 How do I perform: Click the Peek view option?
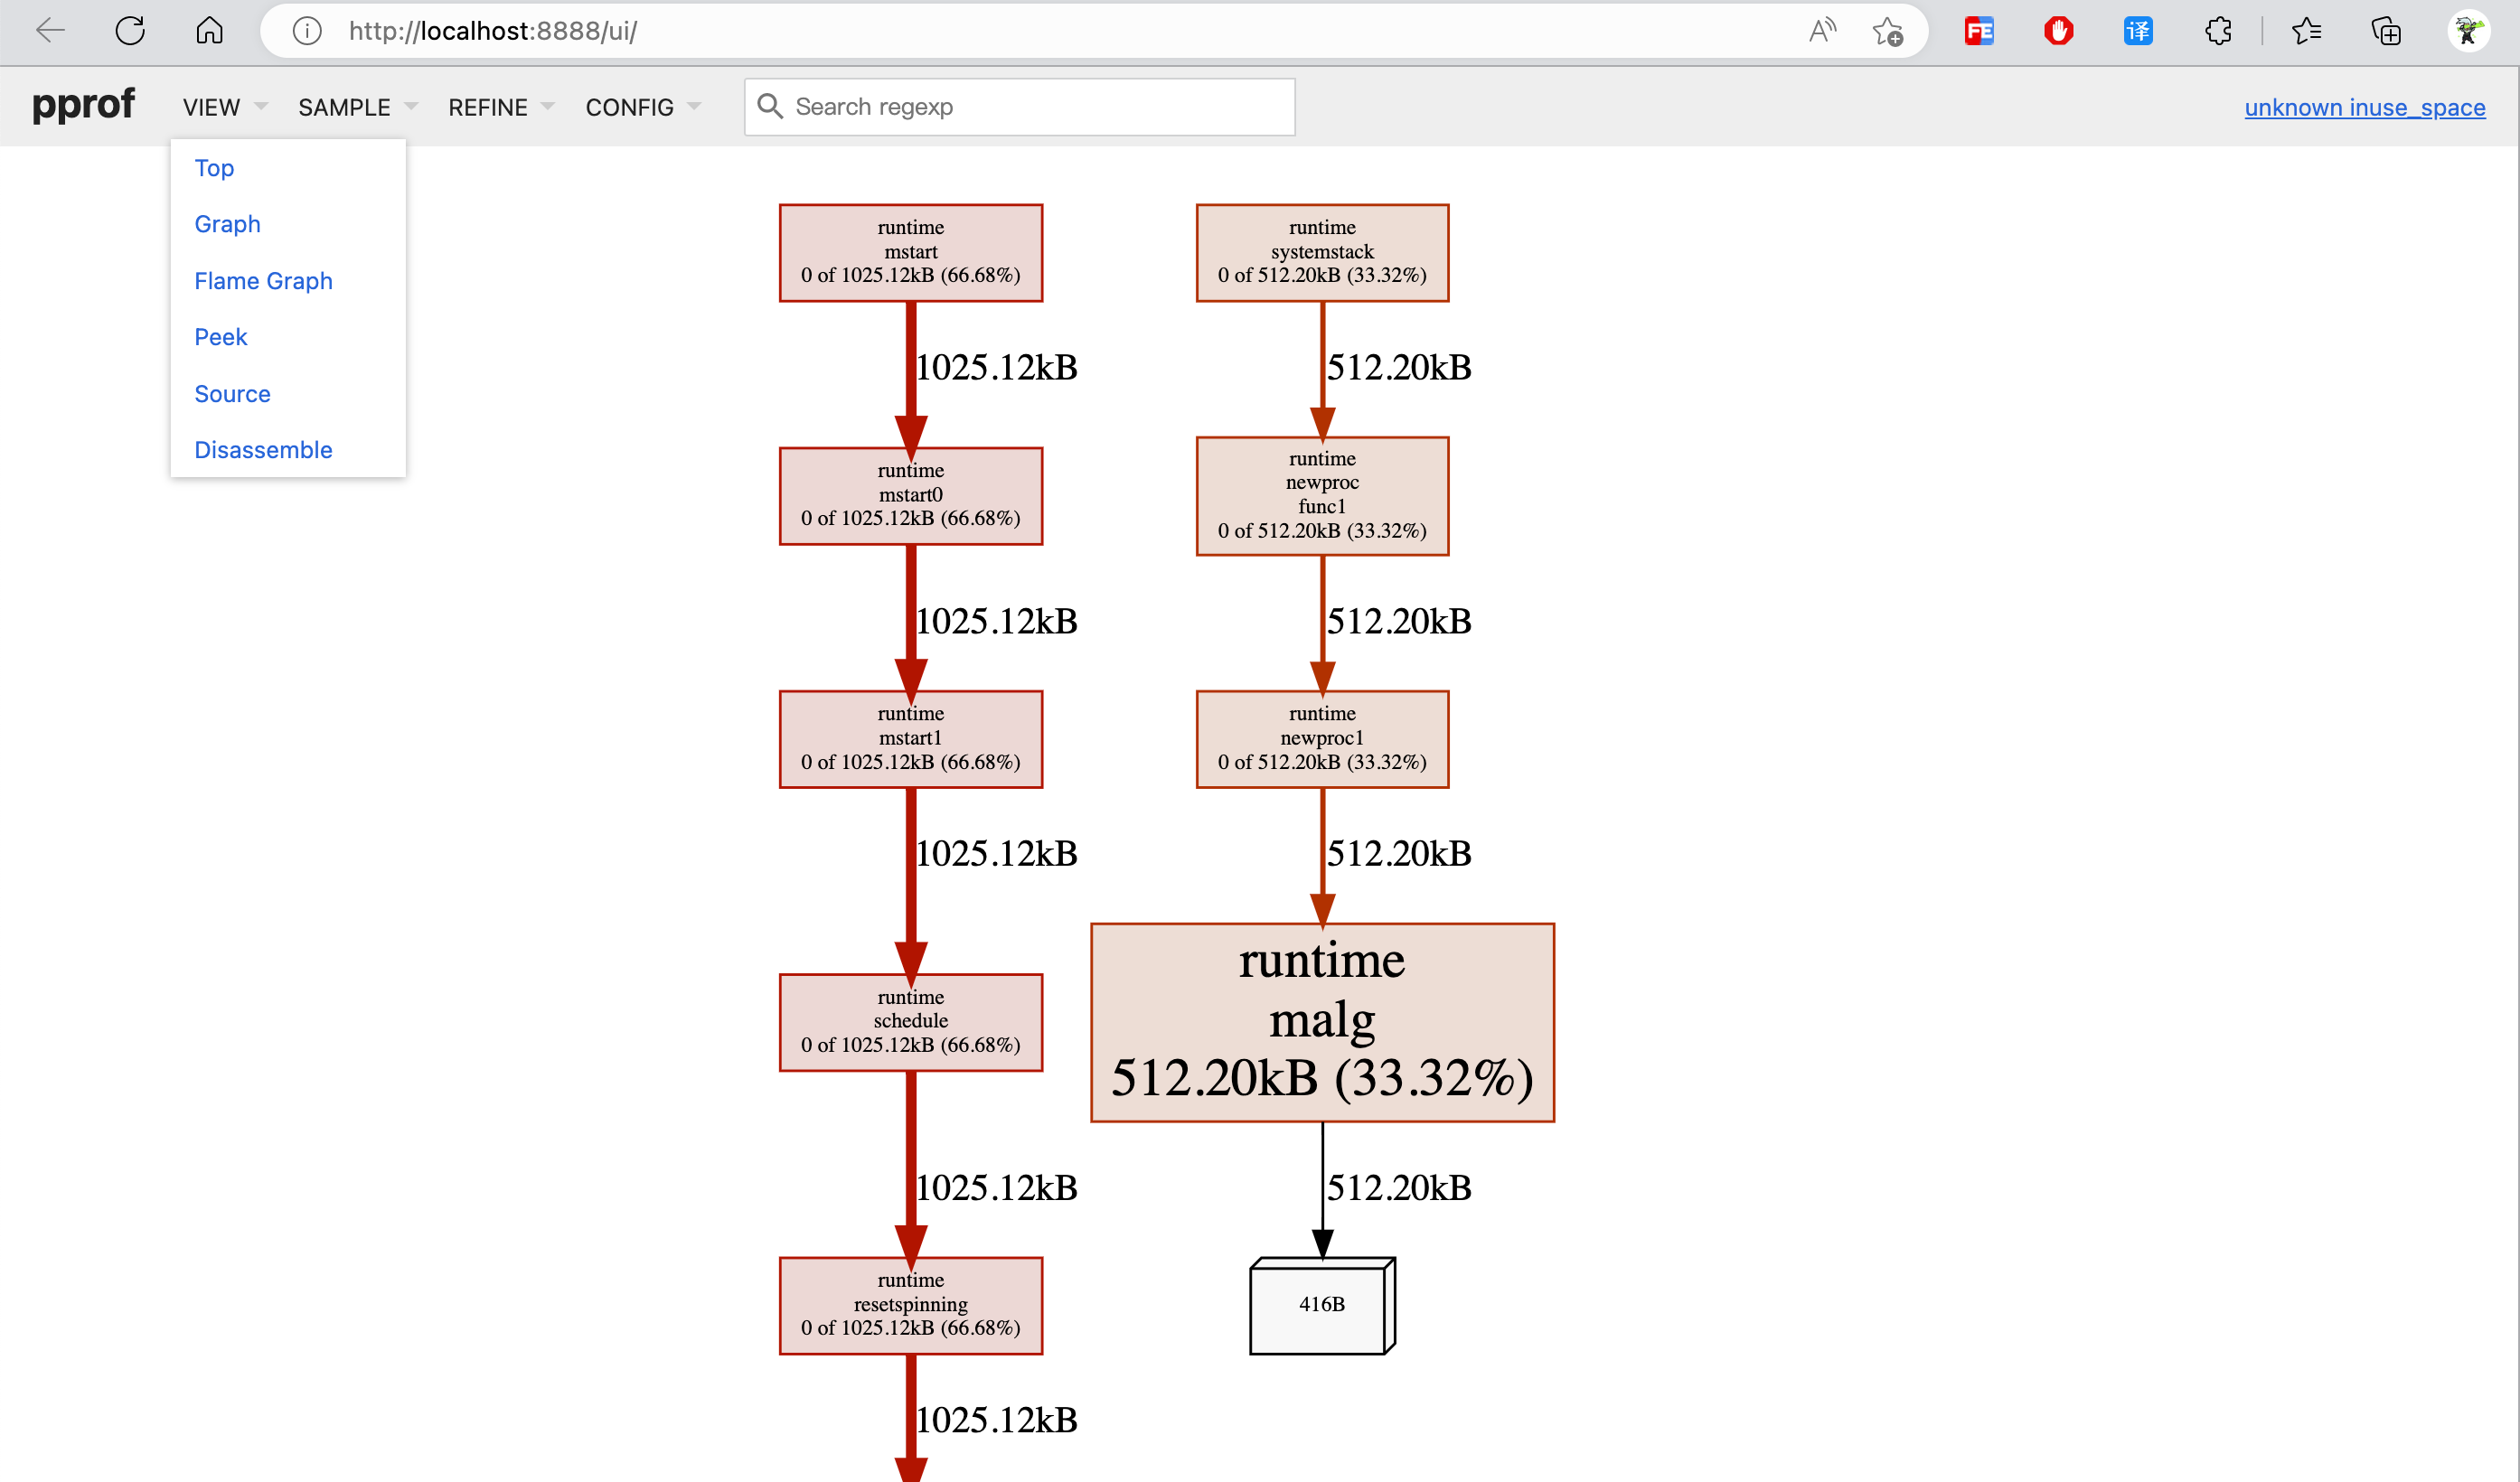click(221, 335)
